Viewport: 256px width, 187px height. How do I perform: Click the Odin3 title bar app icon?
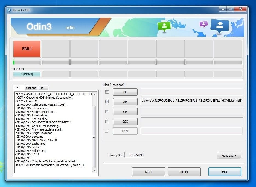[x=9, y=10]
